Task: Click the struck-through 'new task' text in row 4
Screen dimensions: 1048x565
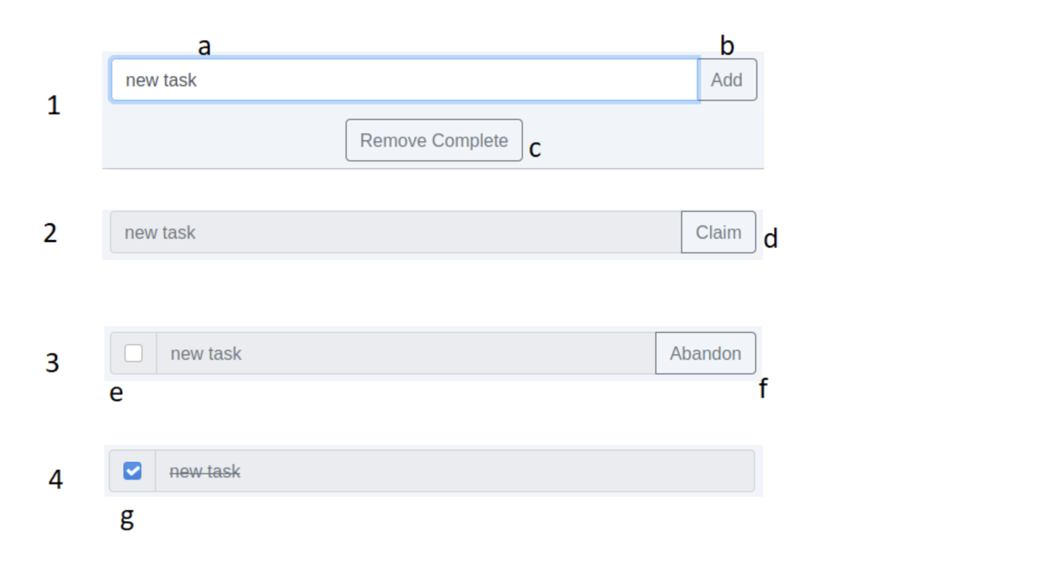Action: pyautogui.click(x=205, y=471)
